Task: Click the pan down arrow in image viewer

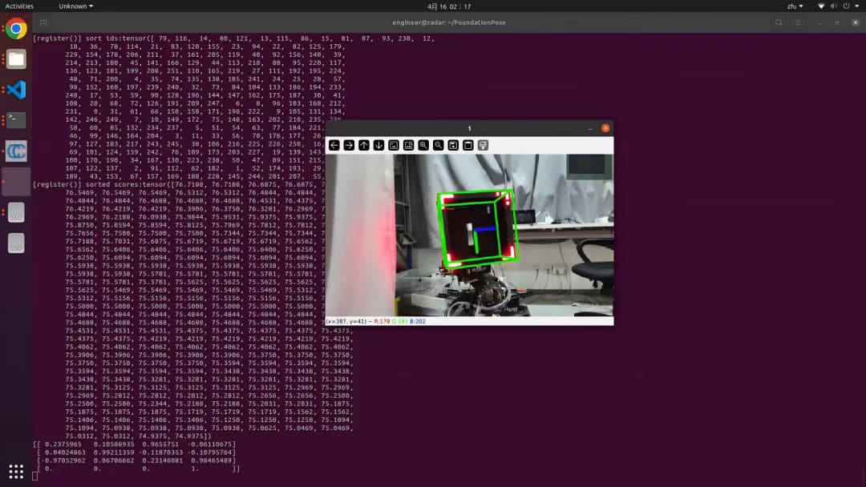Action: pos(378,145)
